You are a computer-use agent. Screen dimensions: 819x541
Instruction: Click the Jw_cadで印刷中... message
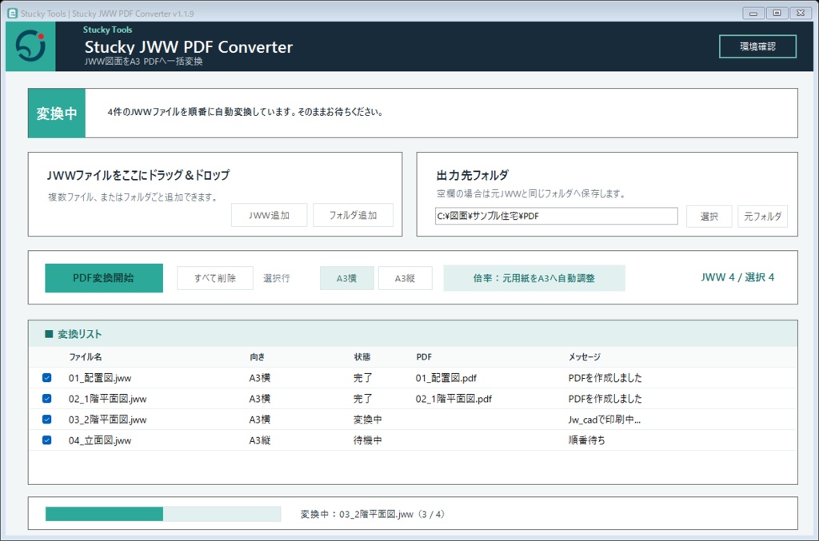(605, 420)
